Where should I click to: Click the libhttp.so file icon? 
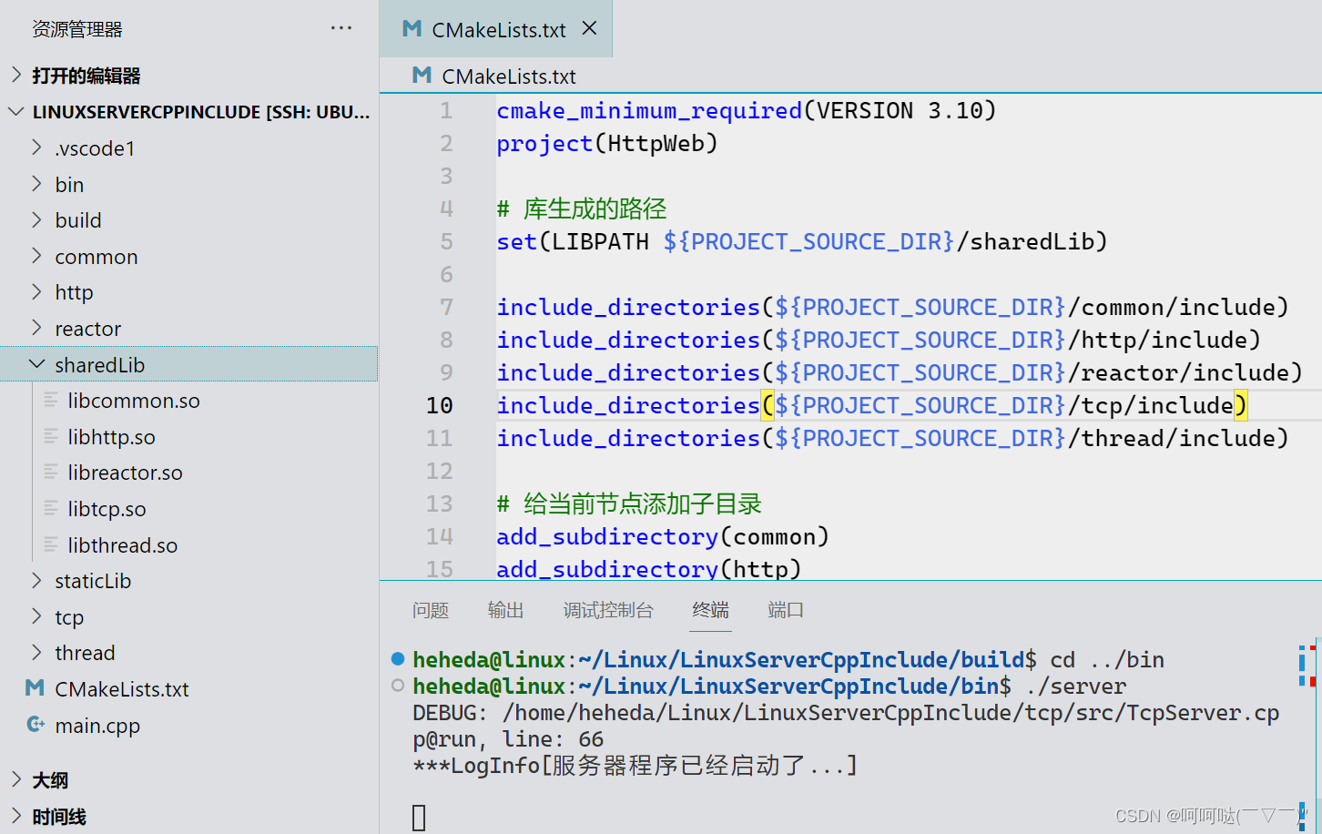tap(51, 437)
